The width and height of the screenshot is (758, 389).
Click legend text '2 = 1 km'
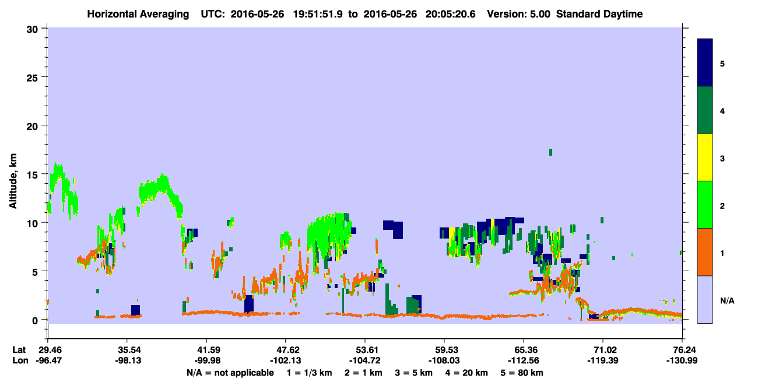point(363,373)
